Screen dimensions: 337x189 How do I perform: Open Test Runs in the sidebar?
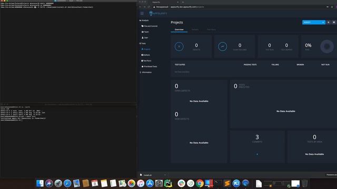click(146, 61)
